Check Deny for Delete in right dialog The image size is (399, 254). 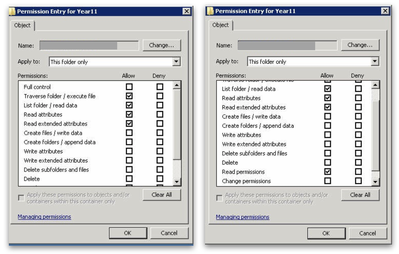click(358, 162)
